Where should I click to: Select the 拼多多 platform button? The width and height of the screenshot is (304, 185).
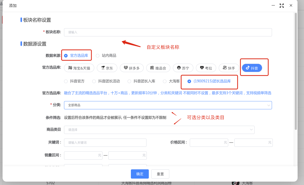(x=132, y=68)
